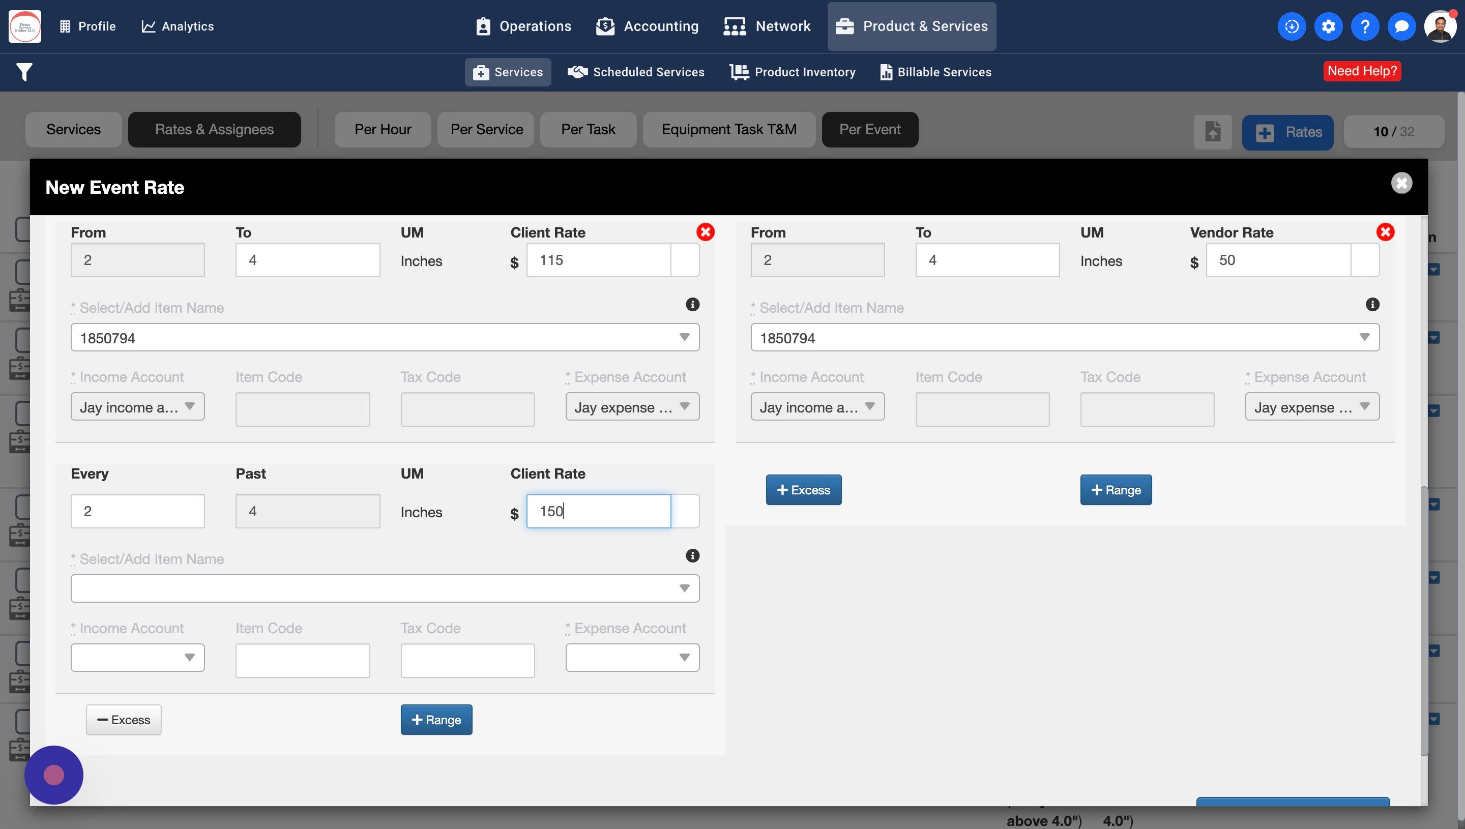The image size is (1465, 829).
Task: Click the vendor +Excess button
Action: click(803, 490)
